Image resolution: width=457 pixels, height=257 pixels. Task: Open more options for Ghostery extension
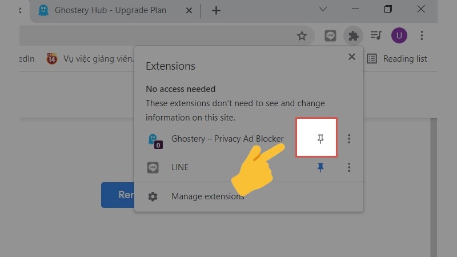pos(349,139)
